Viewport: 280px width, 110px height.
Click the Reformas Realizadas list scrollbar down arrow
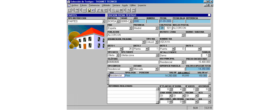point(157,102)
